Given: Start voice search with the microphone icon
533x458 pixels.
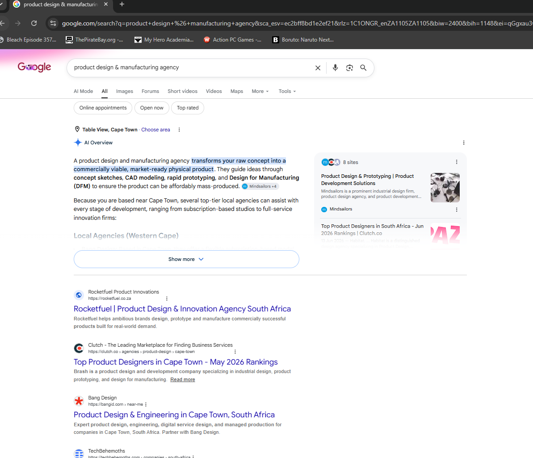Looking at the screenshot, I should 335,67.
